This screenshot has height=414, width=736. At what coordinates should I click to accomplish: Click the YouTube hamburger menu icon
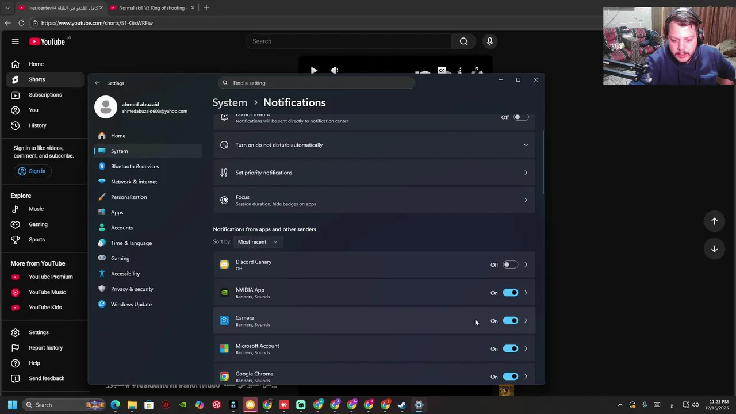click(x=16, y=41)
